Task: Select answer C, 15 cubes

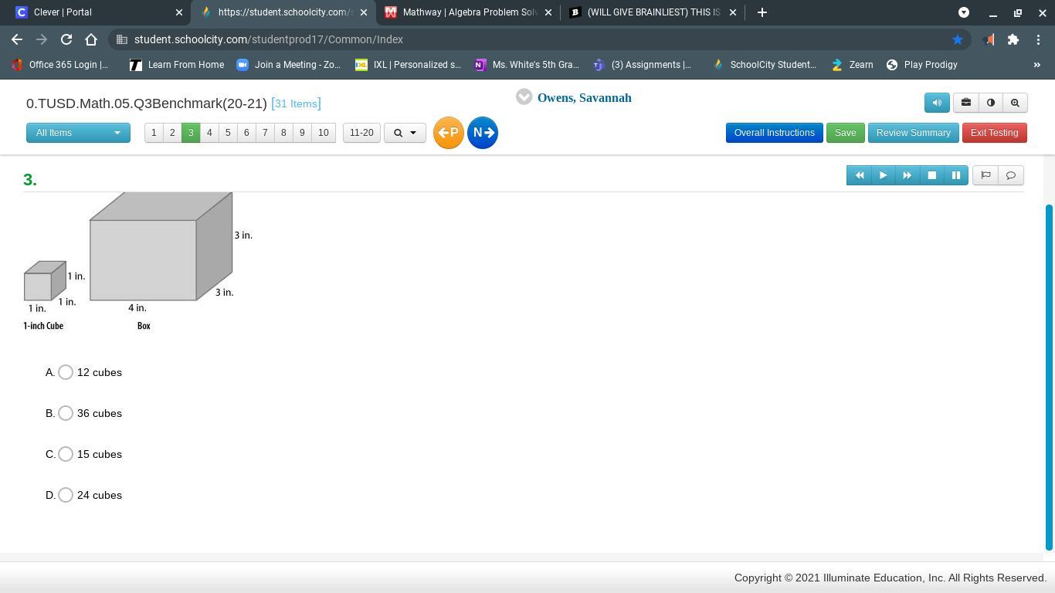Action: 66,454
